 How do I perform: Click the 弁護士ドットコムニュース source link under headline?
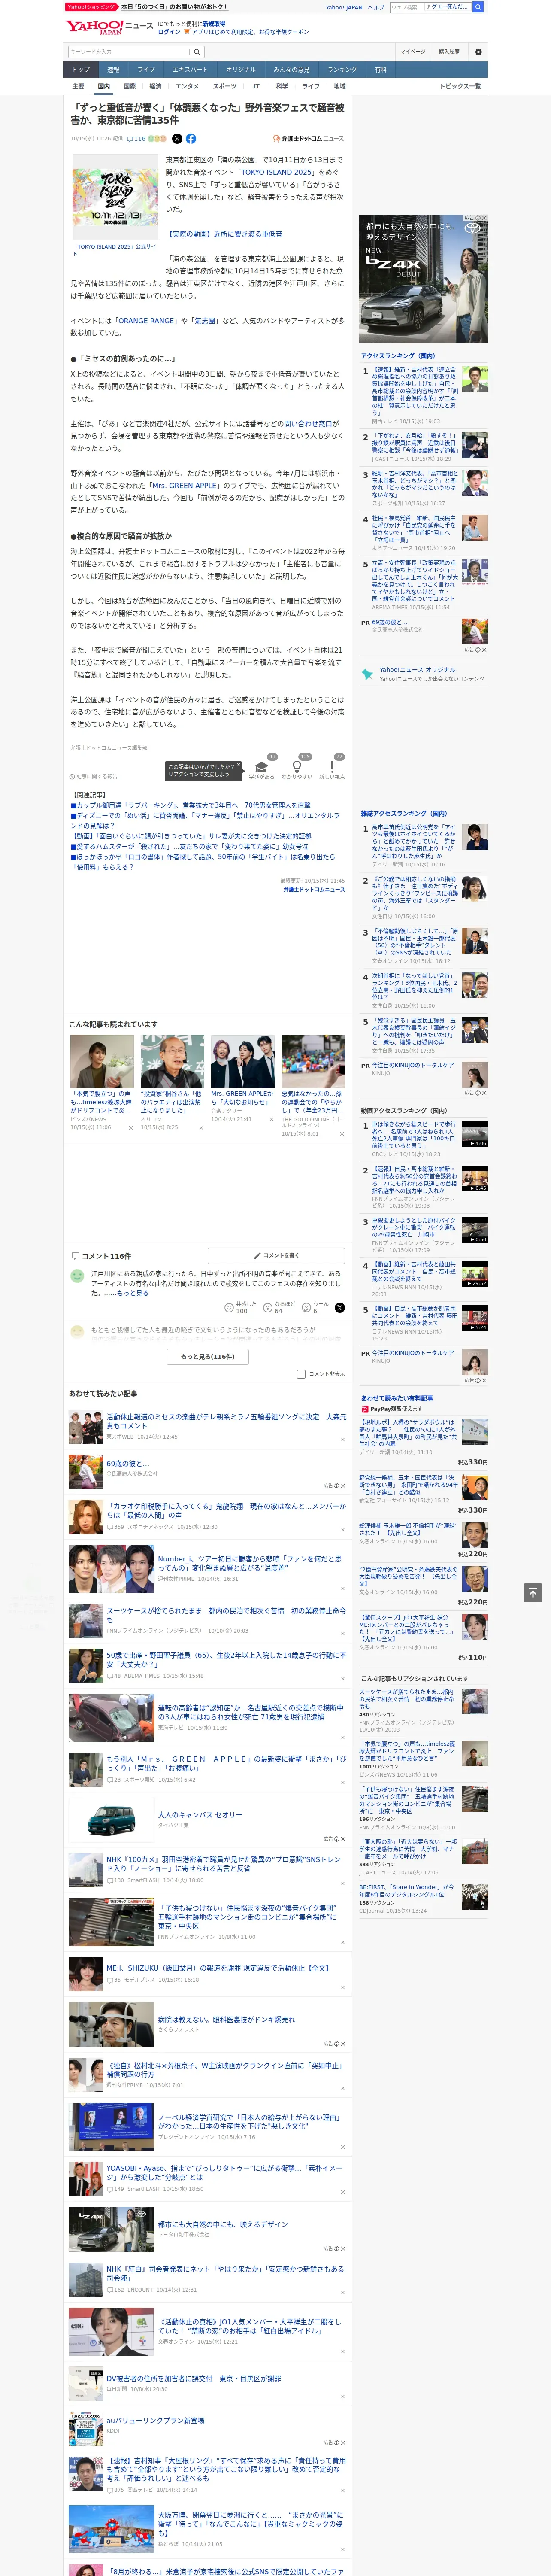(308, 139)
